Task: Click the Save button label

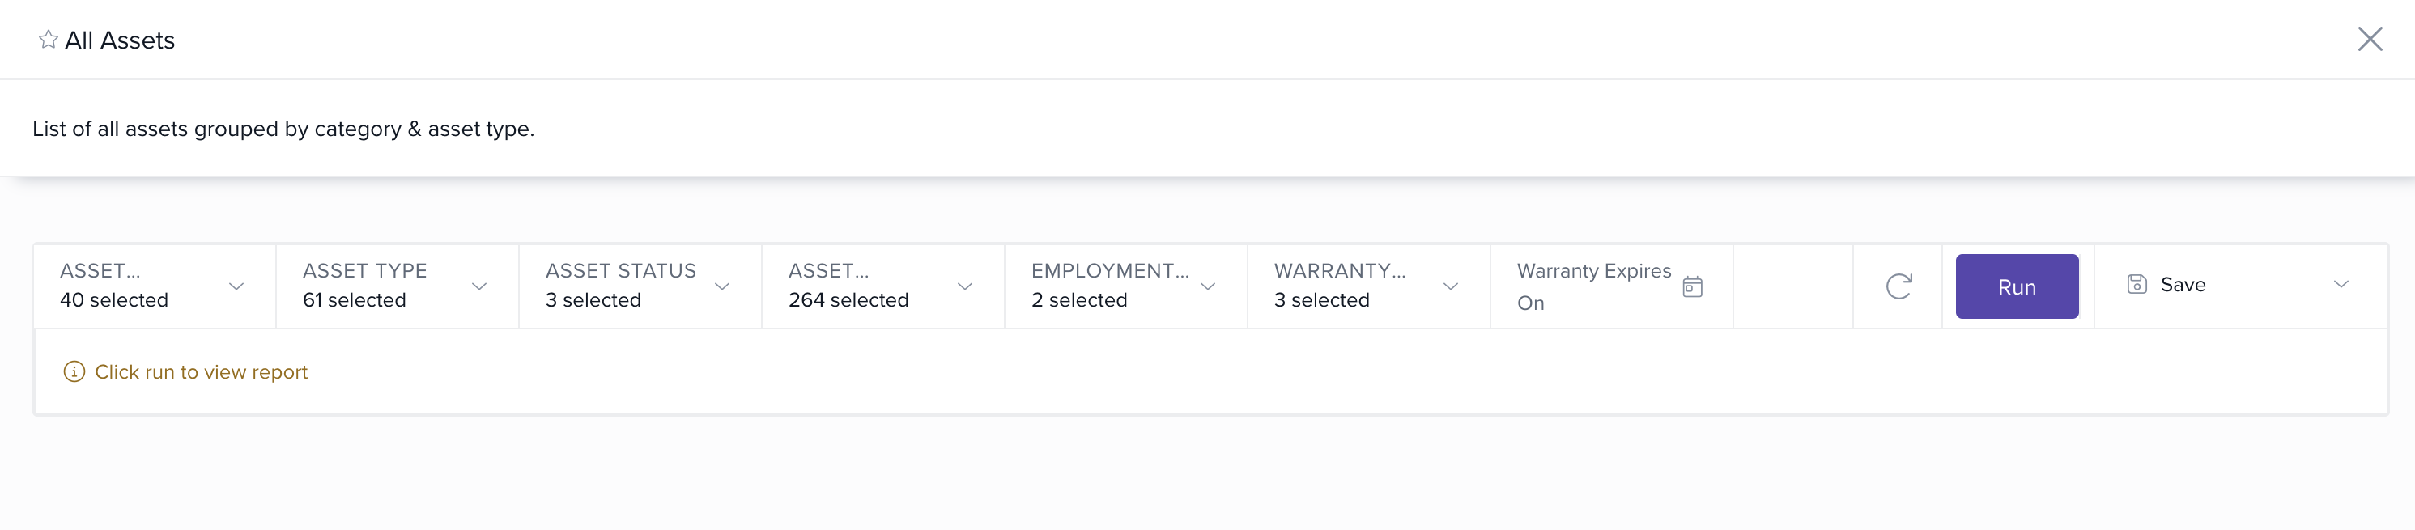Action: [x=2183, y=285]
